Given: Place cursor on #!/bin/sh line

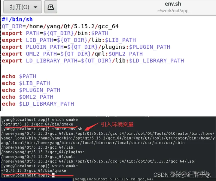Looking at the screenshot, I should (x=17, y=20).
